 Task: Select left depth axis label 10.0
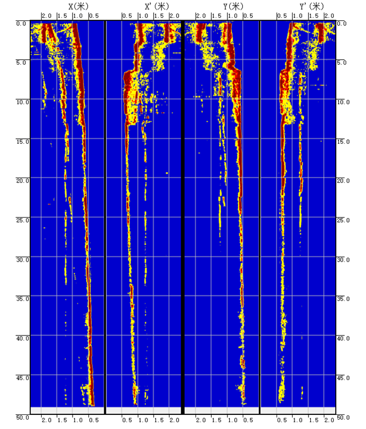coord(23,102)
